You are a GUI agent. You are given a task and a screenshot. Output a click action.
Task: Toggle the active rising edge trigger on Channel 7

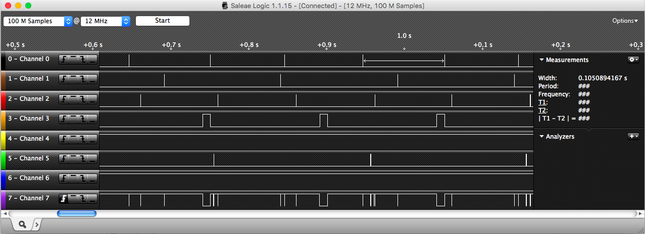[64, 198]
